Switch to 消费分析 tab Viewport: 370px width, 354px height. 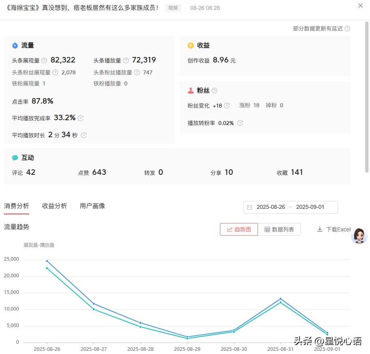17,206
